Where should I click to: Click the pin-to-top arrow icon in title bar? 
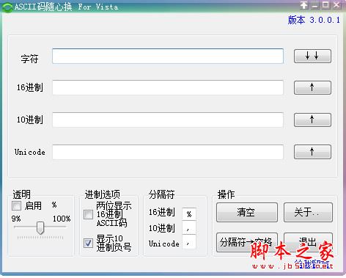click(x=304, y=5)
